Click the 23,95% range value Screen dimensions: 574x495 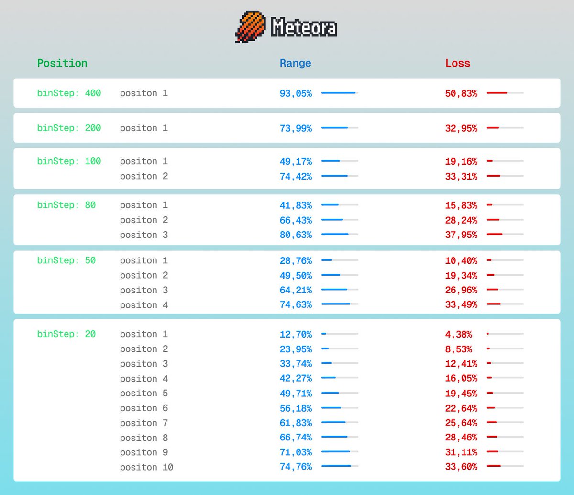296,349
